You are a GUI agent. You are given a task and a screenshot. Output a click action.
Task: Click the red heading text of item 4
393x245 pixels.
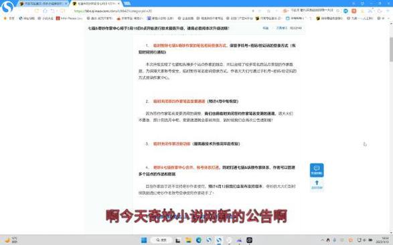(x=186, y=167)
